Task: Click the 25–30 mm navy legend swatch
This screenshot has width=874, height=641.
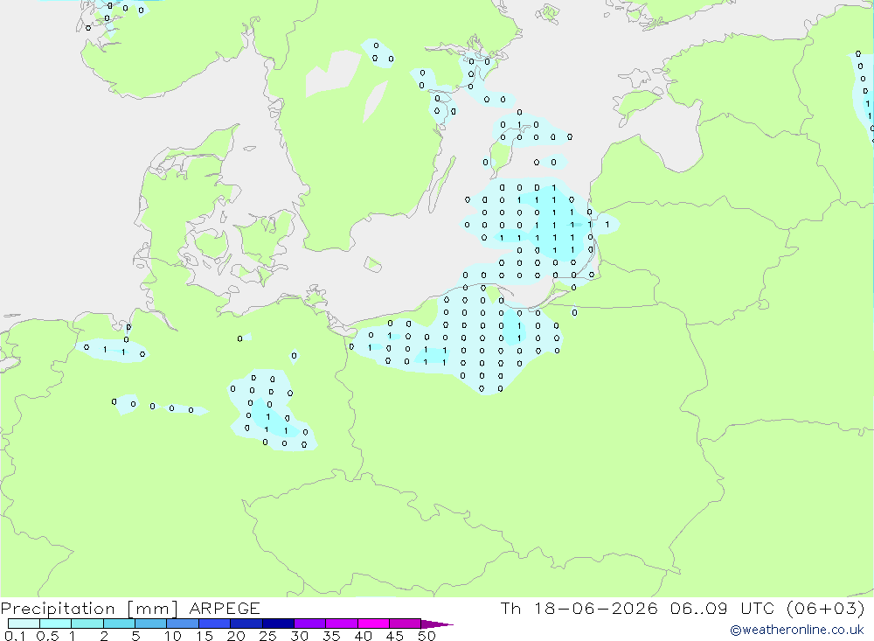Action: tap(278, 624)
